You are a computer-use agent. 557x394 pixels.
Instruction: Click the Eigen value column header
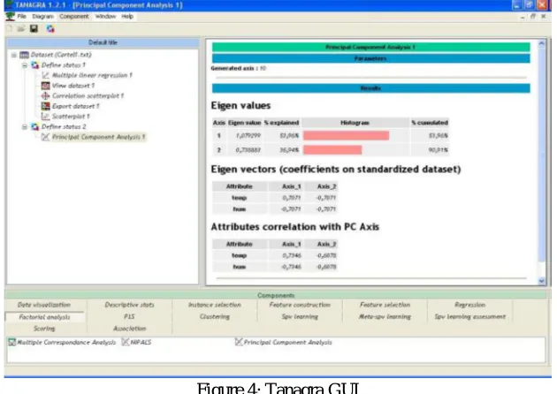click(x=244, y=123)
